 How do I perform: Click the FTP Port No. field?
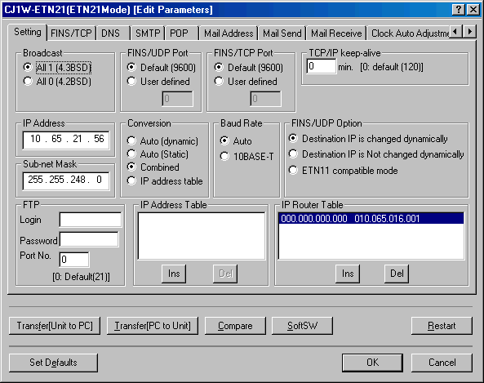pos(74,259)
